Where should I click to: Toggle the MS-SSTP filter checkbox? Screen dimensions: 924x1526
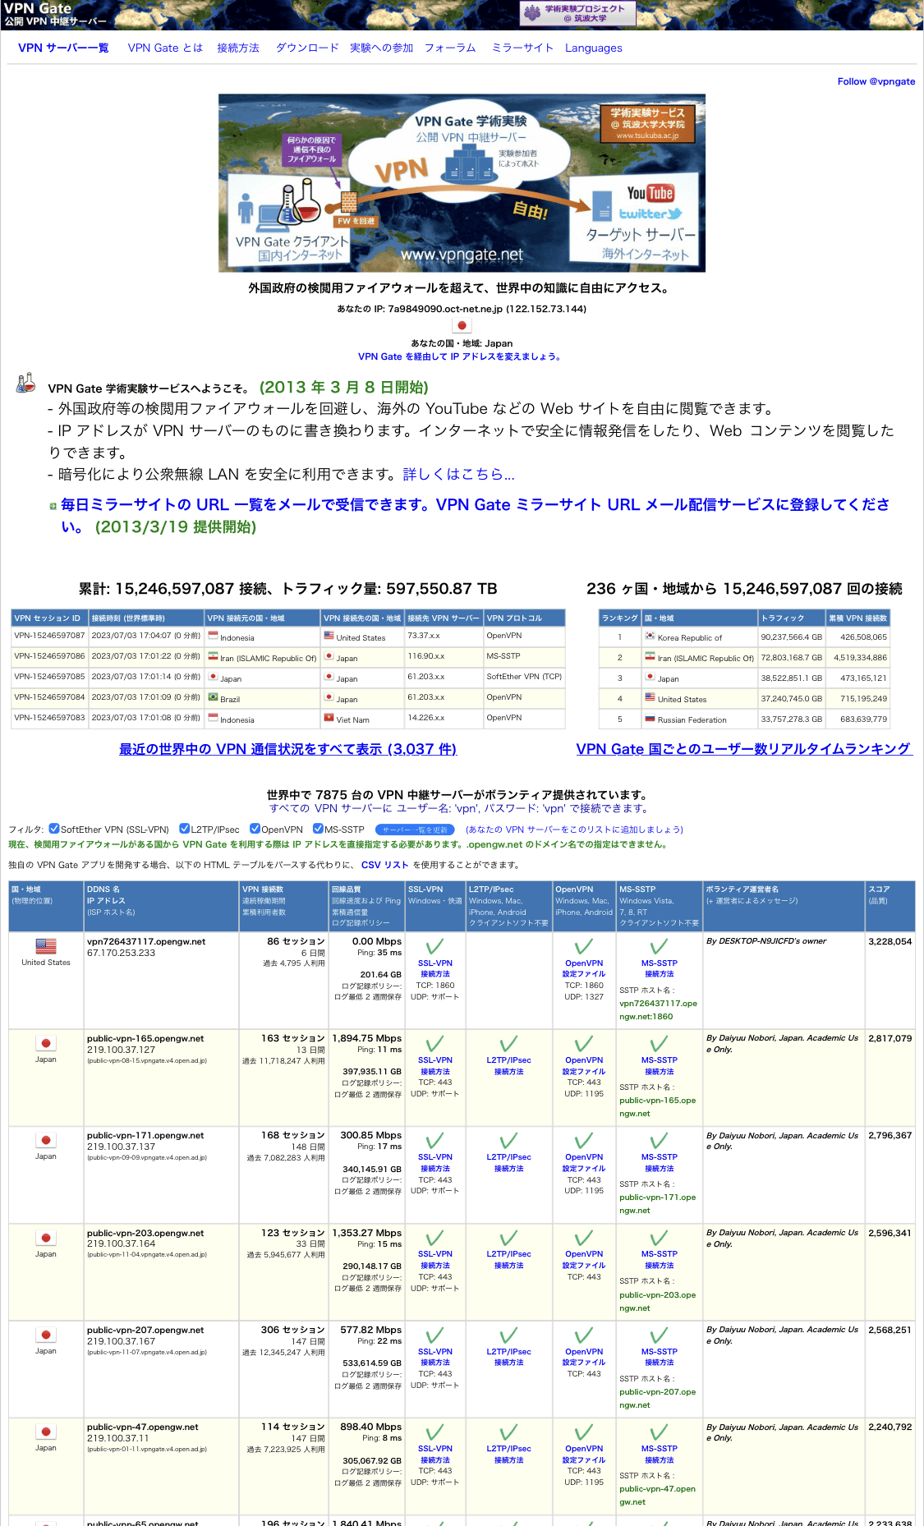pos(318,829)
